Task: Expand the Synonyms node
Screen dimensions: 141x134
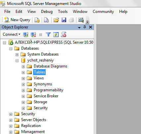Action: coord(23,84)
